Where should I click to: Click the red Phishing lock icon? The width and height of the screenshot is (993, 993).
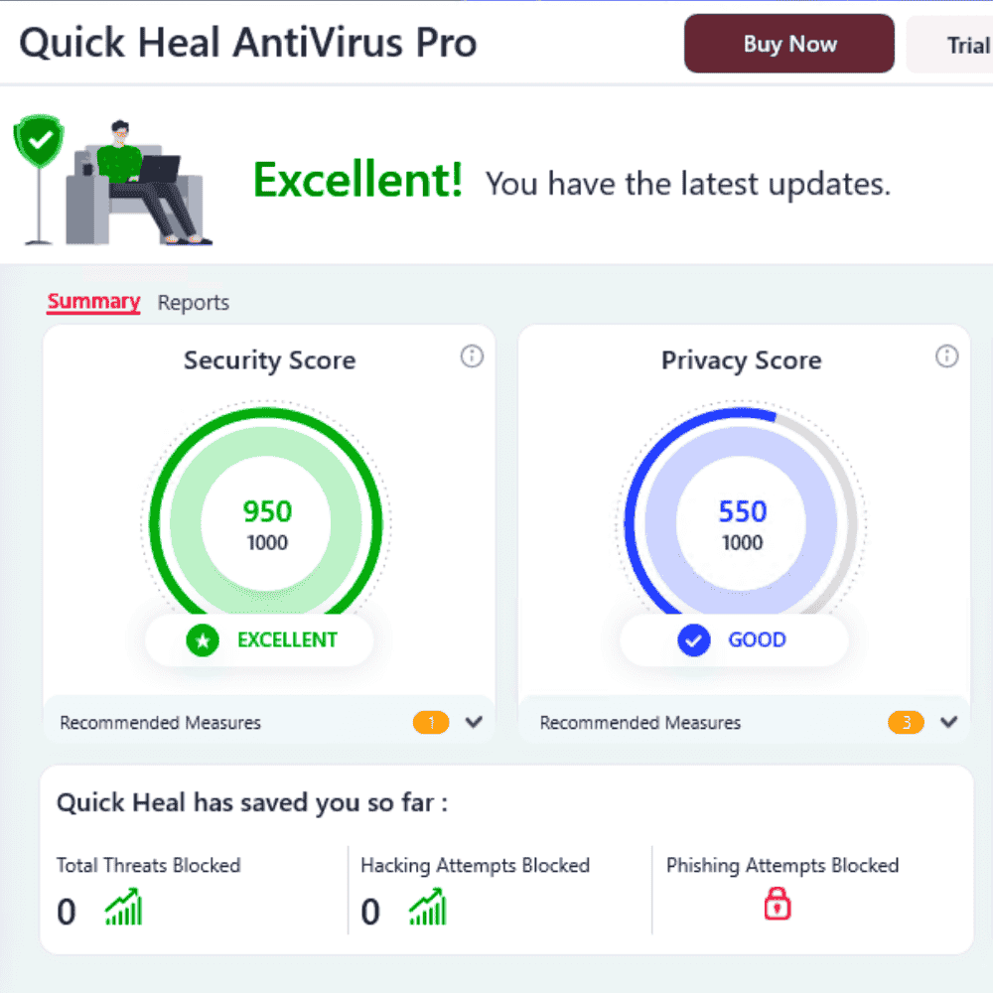pyautogui.click(x=778, y=903)
